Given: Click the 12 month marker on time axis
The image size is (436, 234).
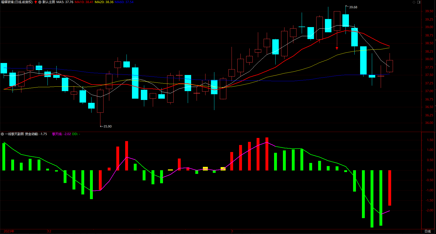Looking at the screenshot, I should [x=50, y=231].
